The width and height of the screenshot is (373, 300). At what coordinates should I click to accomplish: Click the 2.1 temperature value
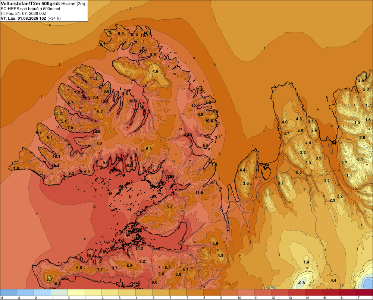coord(281,183)
